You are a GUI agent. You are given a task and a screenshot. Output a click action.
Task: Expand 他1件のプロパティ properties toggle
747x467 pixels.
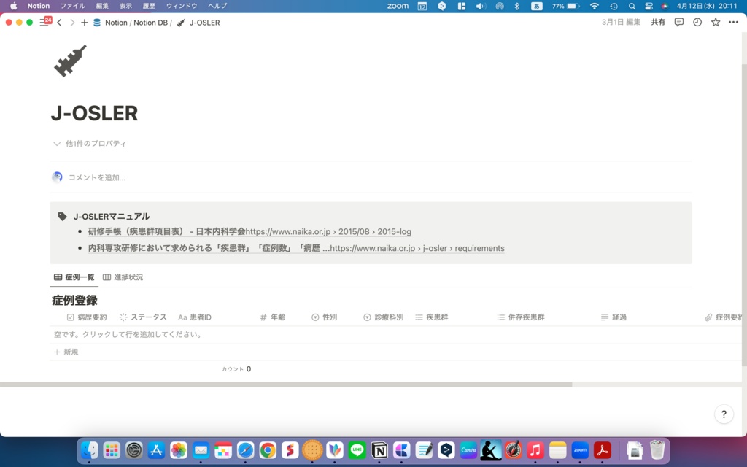(x=90, y=144)
